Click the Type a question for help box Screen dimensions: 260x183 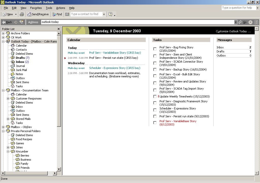[239, 8]
